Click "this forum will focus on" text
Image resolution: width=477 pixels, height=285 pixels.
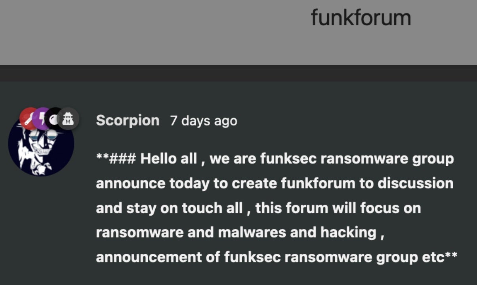coord(338,208)
